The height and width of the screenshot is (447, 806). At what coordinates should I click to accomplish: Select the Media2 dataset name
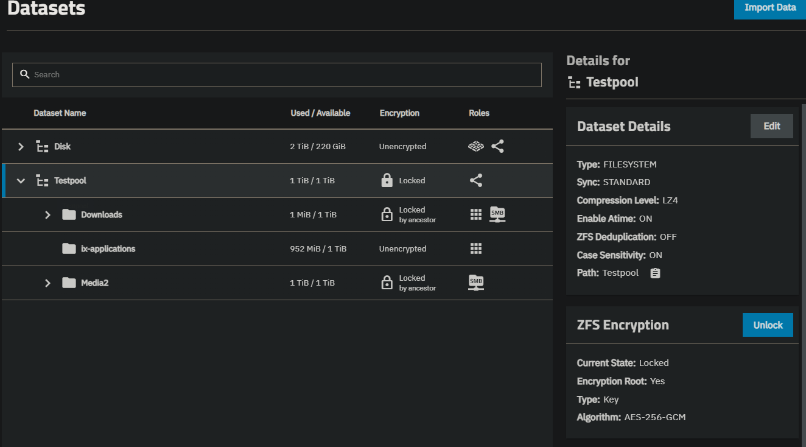pos(95,283)
